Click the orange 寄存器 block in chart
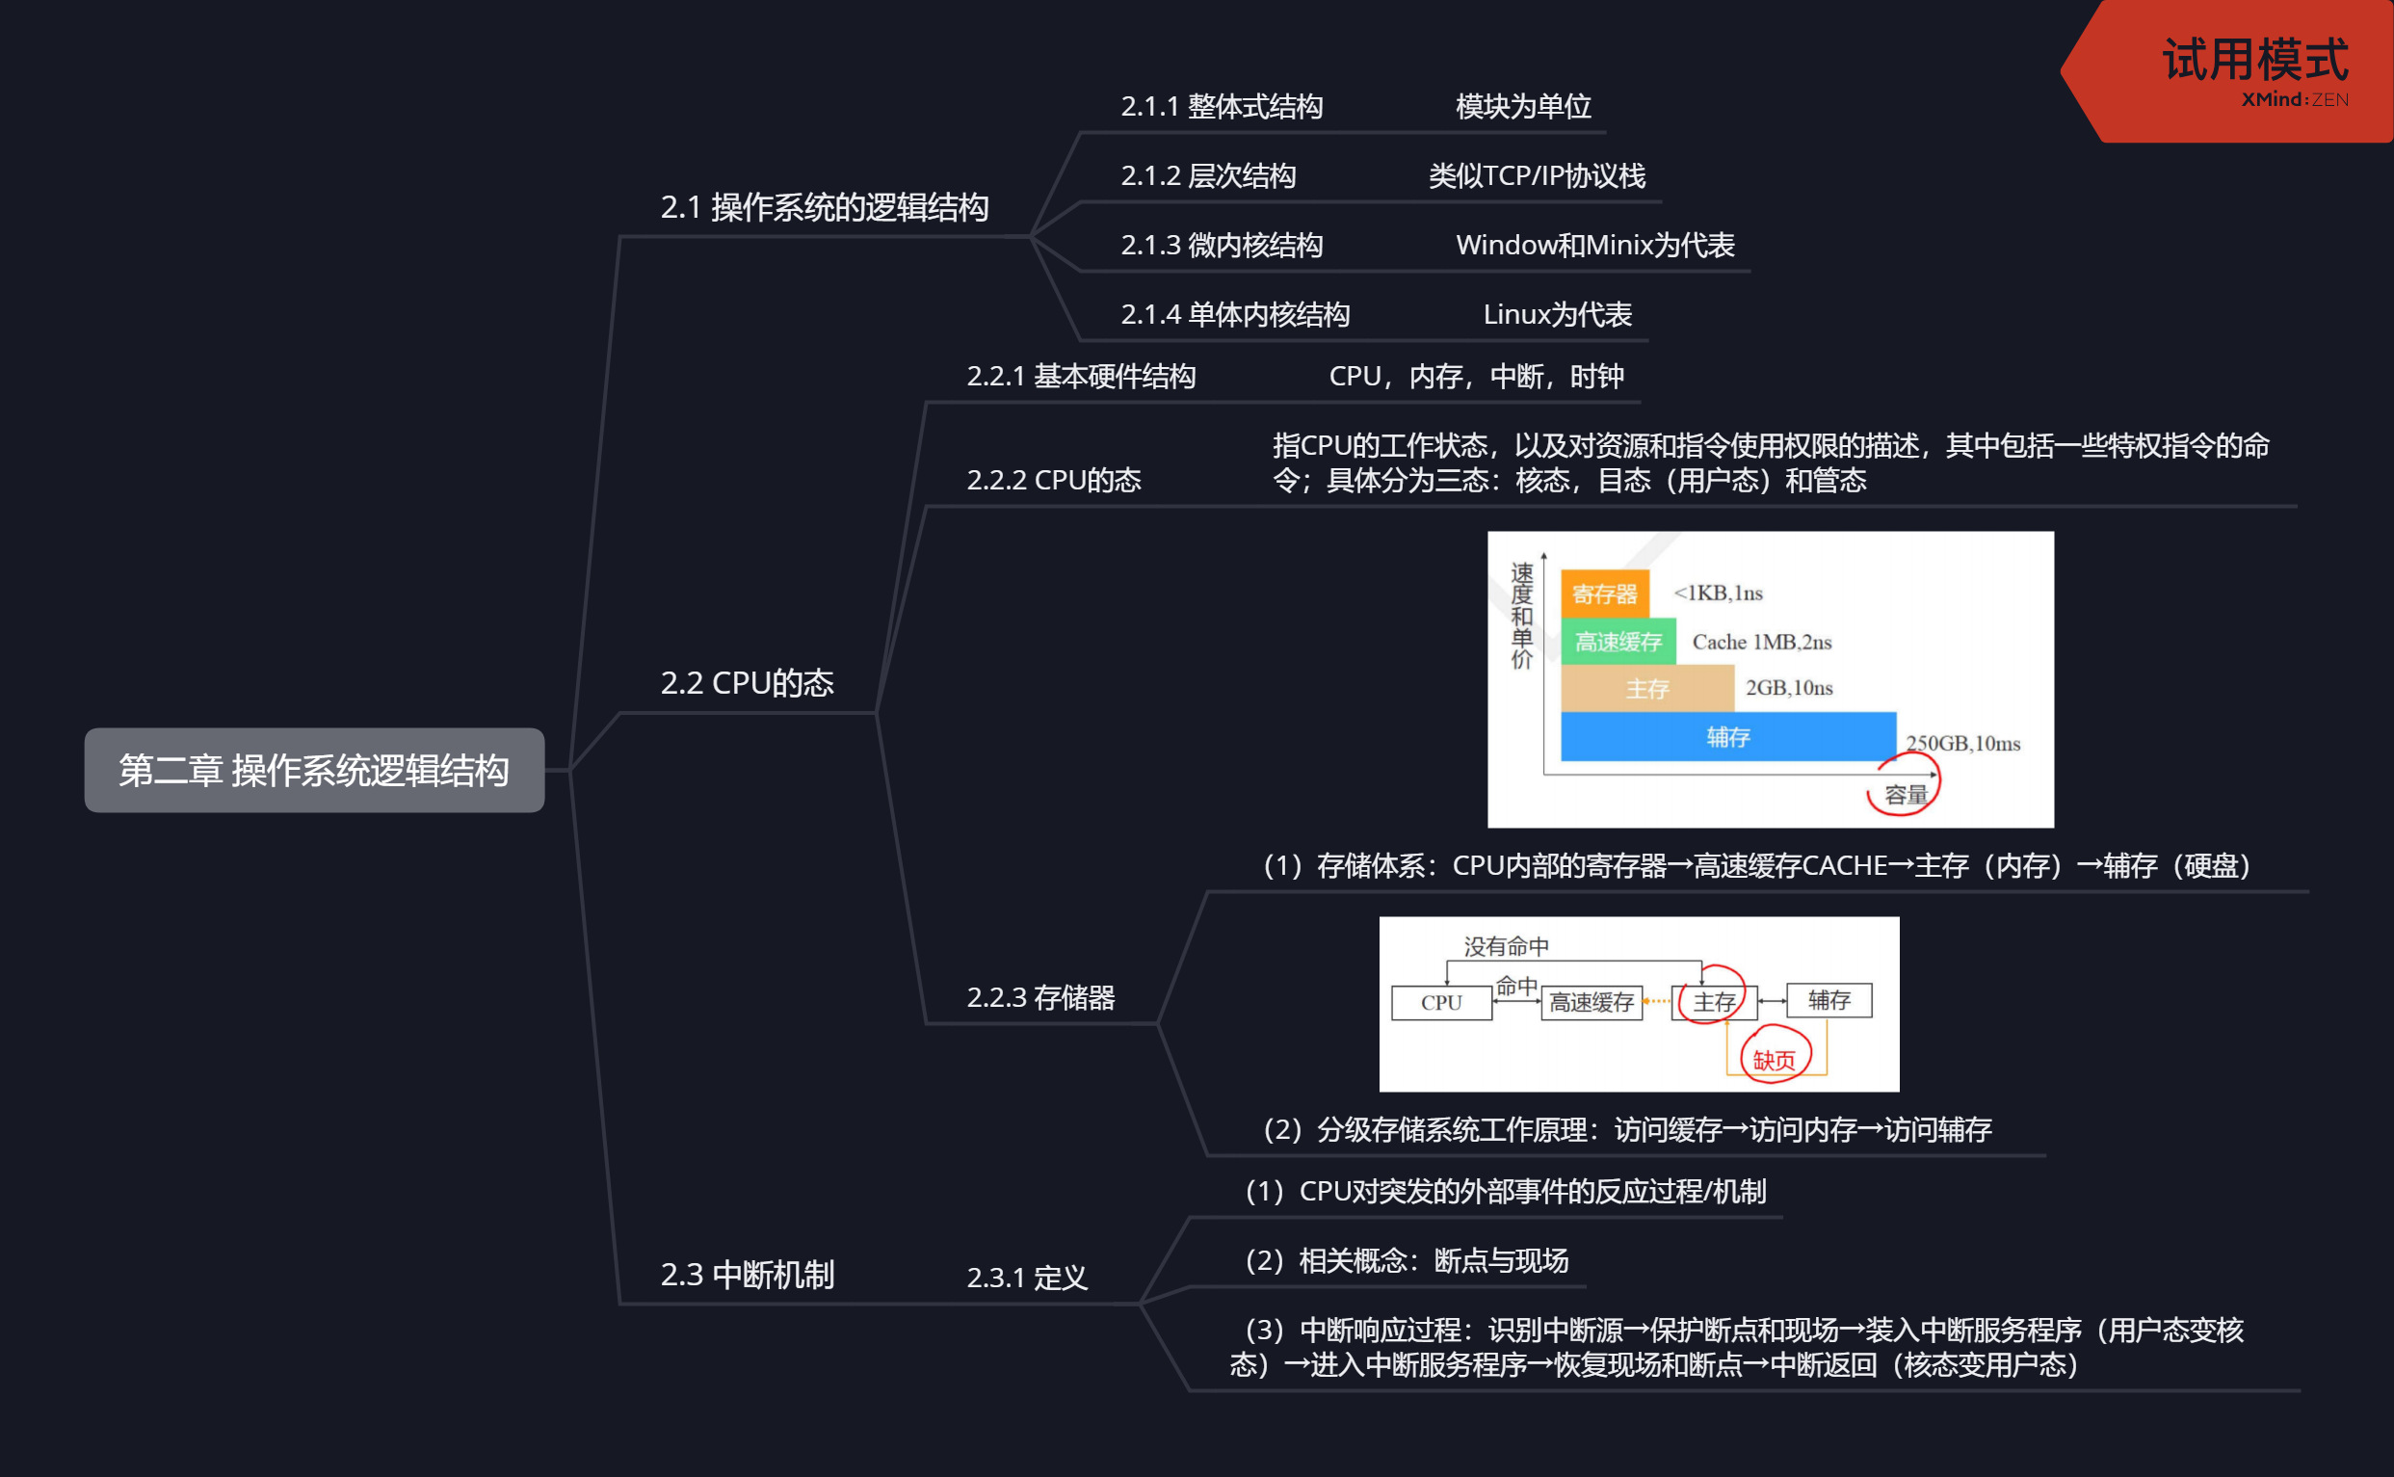This screenshot has height=1477, width=2394. pos(1605,593)
